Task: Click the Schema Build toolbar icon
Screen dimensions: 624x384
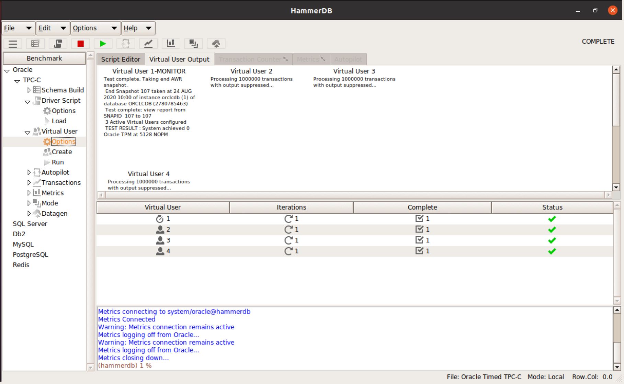Action: click(35, 44)
